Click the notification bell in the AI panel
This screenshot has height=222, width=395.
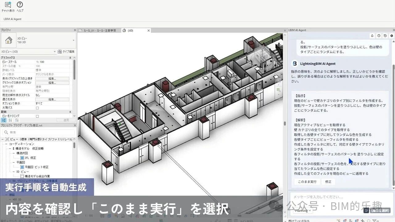(x=372, y=36)
